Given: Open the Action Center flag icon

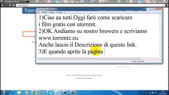Looking at the screenshot, I should coord(153,93).
